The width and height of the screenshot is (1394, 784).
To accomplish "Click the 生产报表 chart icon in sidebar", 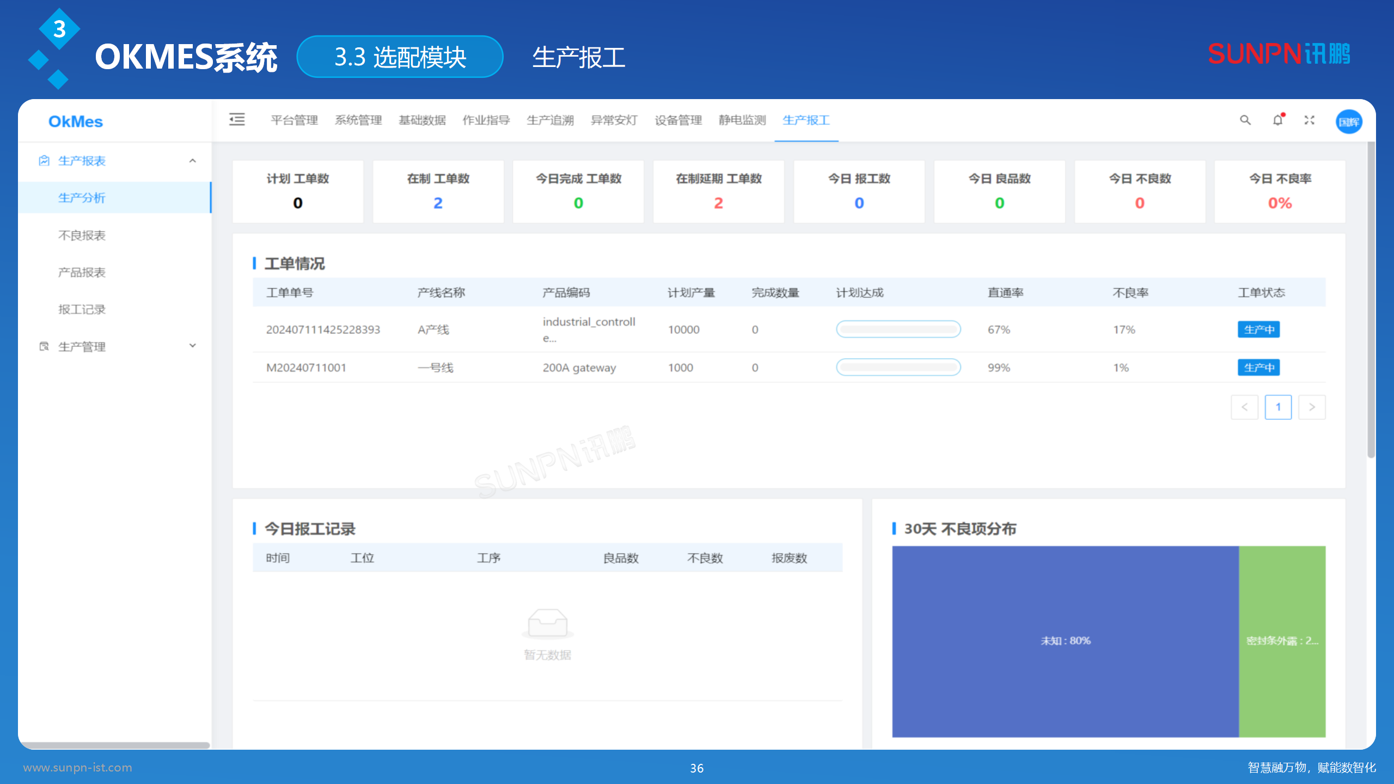I will click(x=44, y=161).
